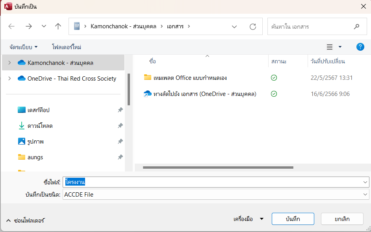Click the Back navigation arrow
Viewport: 371px width, 232px height.
point(11,26)
